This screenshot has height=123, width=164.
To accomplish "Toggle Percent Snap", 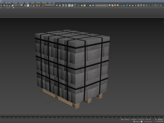I will [37, 5].
